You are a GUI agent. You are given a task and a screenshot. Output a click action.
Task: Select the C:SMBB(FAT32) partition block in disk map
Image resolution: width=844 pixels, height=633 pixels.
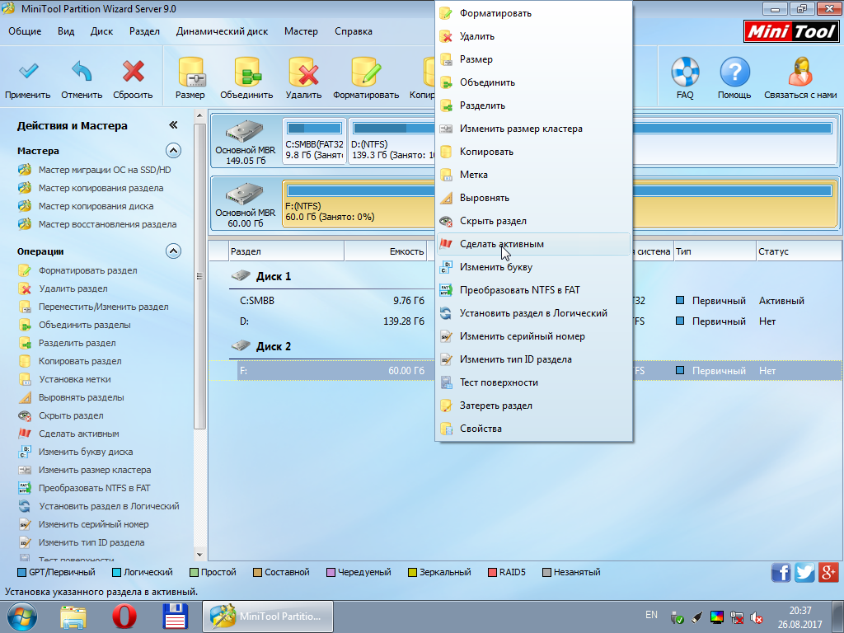coord(314,142)
